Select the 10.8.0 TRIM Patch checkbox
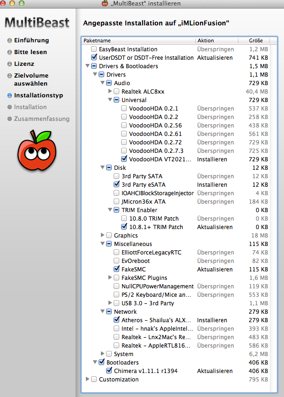This screenshot has height=397, width=284. [x=124, y=218]
